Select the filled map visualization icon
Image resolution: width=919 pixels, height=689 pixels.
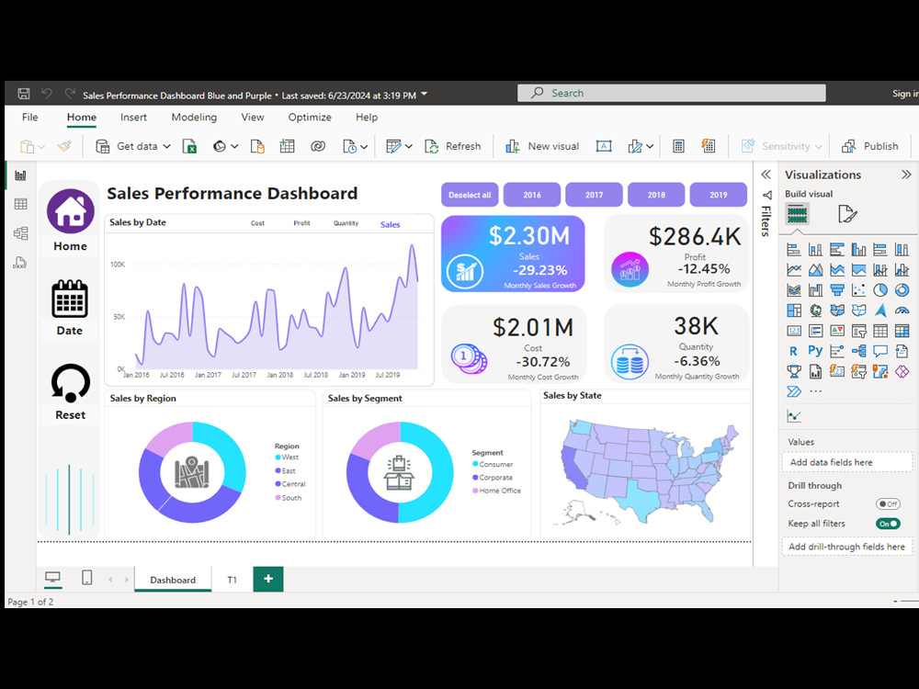click(837, 310)
